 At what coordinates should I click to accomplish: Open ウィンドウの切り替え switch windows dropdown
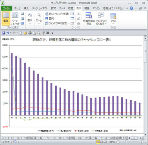(101, 18)
